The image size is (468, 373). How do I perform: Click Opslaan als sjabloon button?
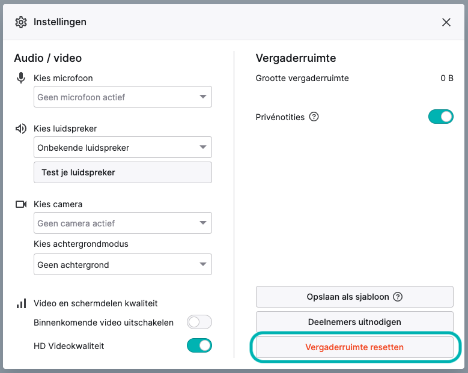tap(354, 297)
